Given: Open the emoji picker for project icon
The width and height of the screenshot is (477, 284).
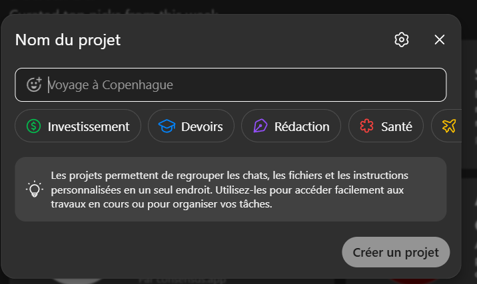Looking at the screenshot, I should coord(34,84).
